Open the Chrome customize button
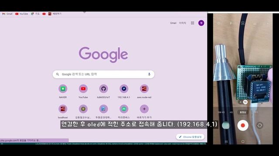The image size is (279, 156). click(x=190, y=137)
